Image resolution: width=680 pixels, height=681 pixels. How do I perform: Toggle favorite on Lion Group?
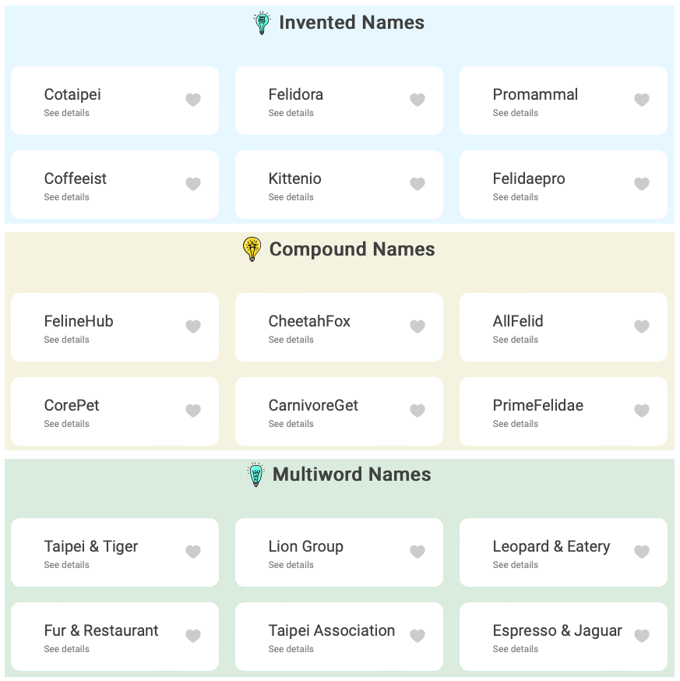click(x=418, y=552)
